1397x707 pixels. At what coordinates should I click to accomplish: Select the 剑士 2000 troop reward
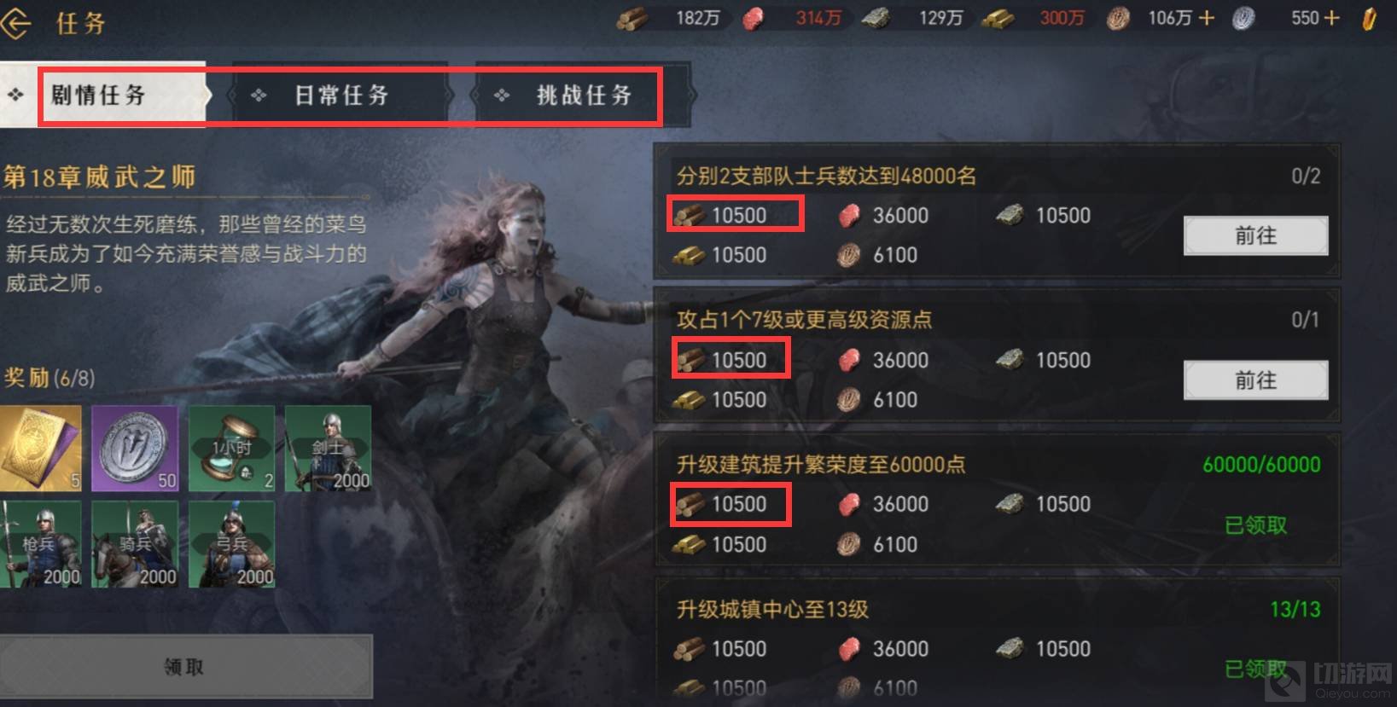[x=328, y=448]
